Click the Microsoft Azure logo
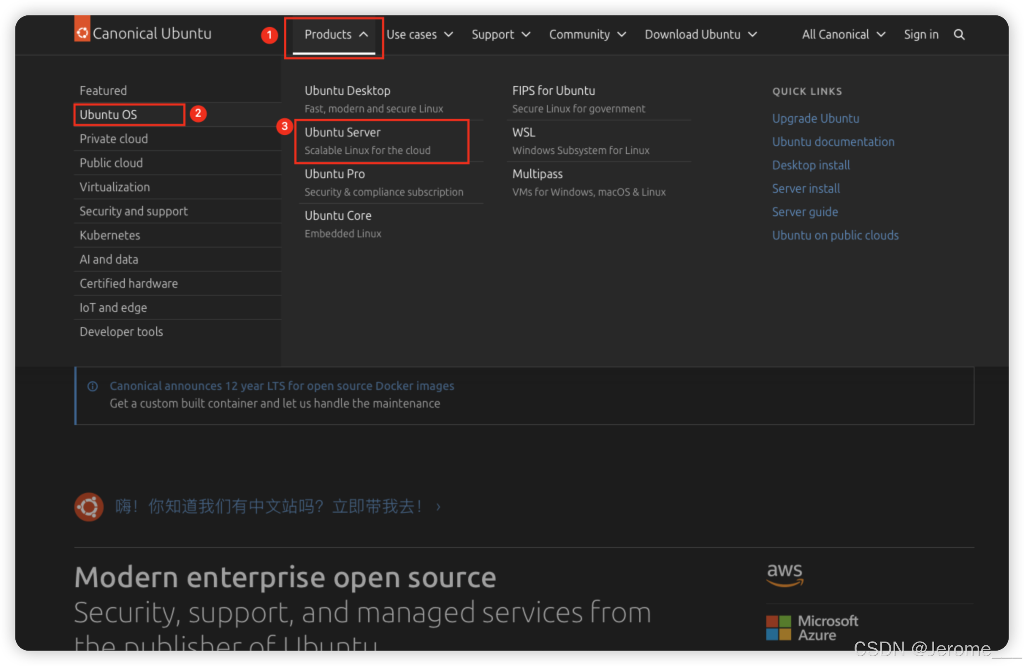The height and width of the screenshot is (666, 1024). point(811,628)
